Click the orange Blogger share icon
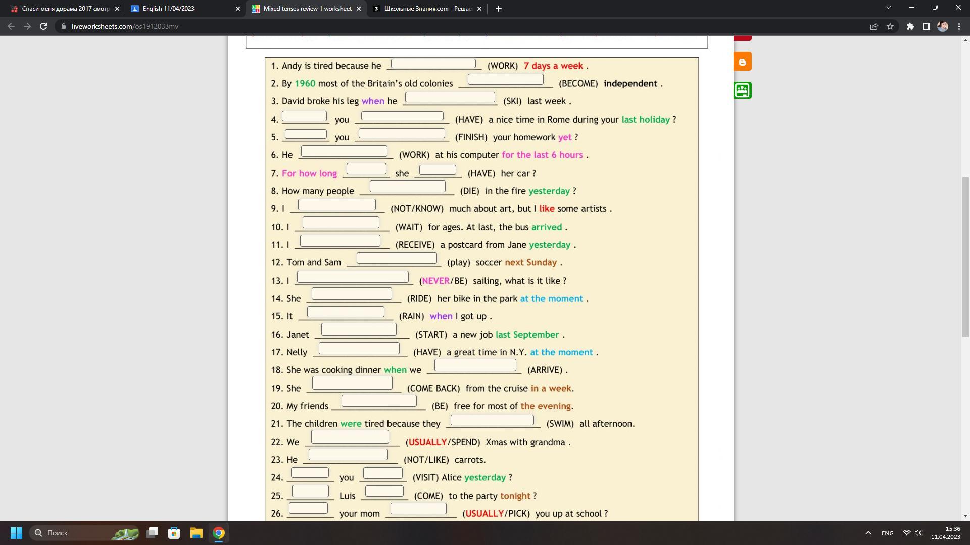The image size is (970, 545). (742, 62)
